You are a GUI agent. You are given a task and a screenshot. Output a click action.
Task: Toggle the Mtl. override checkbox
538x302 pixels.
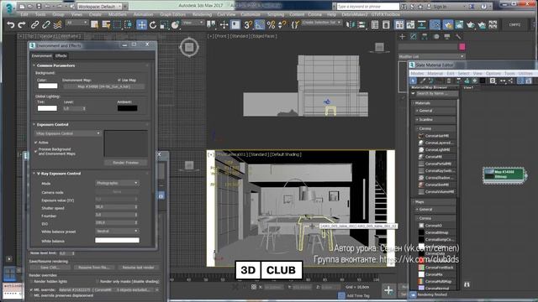coord(31,289)
